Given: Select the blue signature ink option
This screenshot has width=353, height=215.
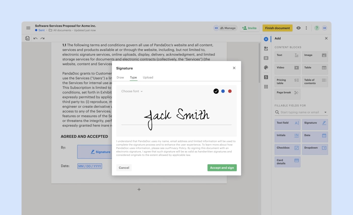Looking at the screenshot, I should tap(223, 91).
